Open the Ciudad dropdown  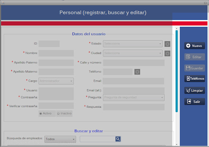[x=133, y=53]
